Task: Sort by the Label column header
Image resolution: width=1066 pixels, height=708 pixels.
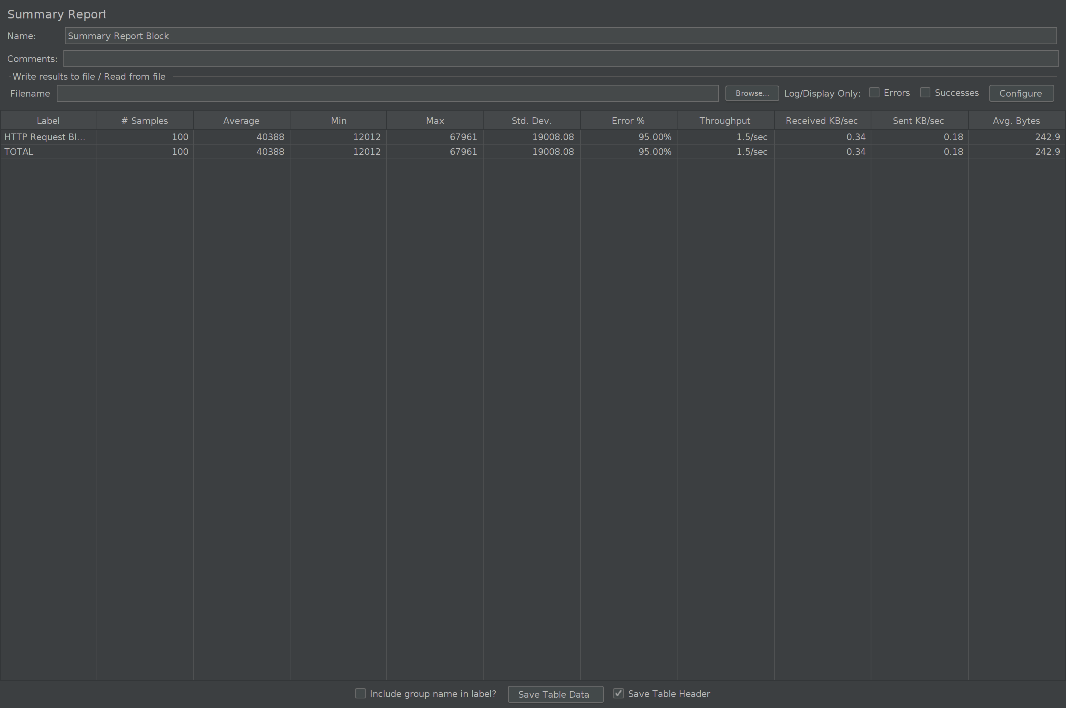Action: click(48, 121)
